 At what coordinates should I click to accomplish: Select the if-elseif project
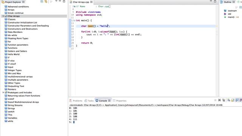point(12,64)
